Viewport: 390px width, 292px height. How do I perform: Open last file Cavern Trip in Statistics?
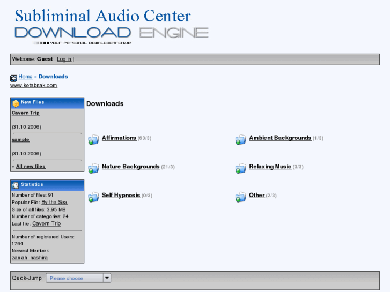47,223
